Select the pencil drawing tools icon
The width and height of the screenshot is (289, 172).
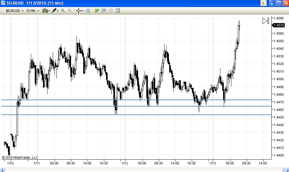[54, 10]
